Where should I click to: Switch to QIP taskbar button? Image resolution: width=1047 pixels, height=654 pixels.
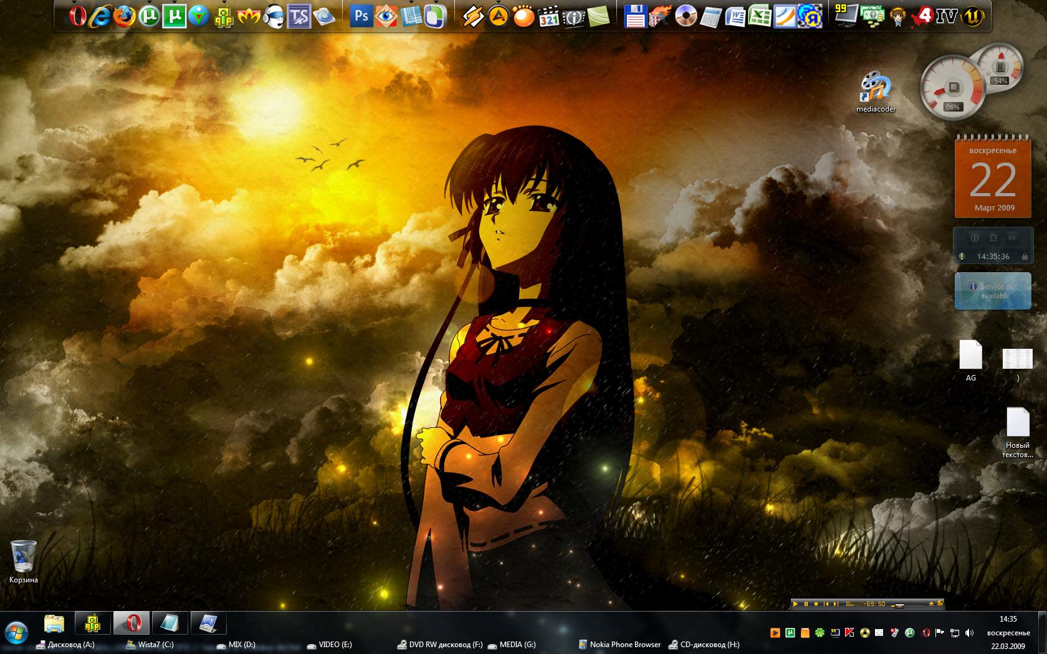[93, 623]
